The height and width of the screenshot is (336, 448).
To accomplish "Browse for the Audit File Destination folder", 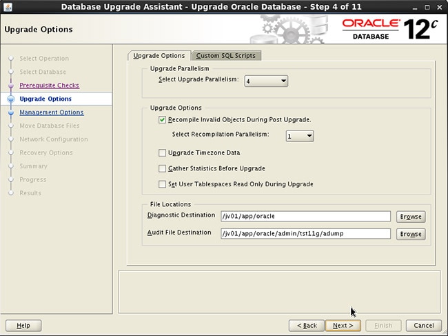I will tap(411, 234).
